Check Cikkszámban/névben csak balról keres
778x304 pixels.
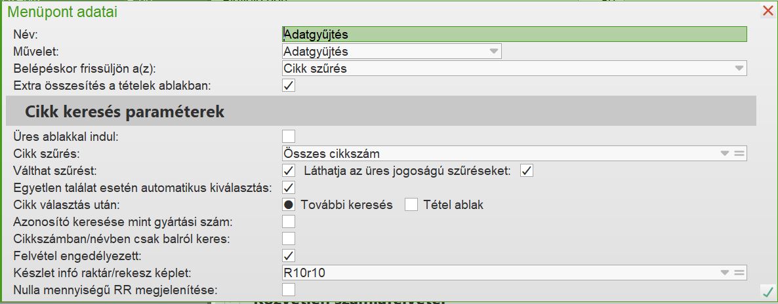coord(288,238)
